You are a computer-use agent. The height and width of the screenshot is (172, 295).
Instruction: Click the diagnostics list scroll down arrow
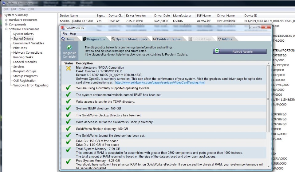point(268,166)
